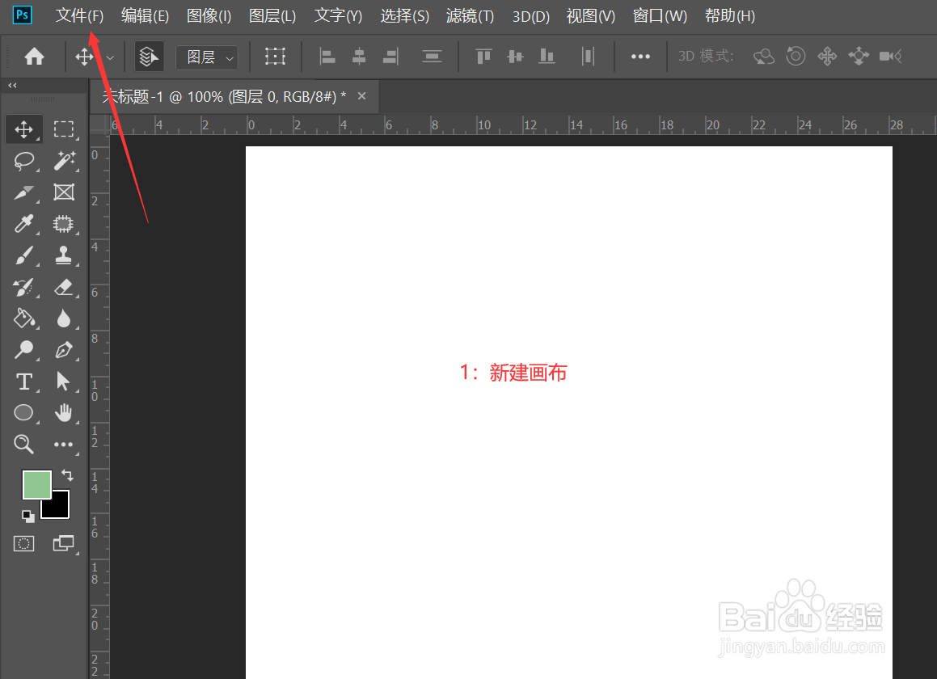Select the Magic Wand tool

click(x=64, y=161)
